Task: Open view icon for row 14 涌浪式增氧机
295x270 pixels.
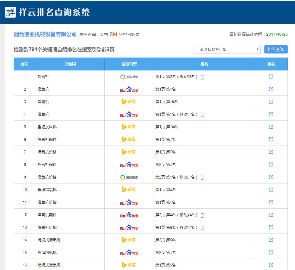Action: point(271,240)
